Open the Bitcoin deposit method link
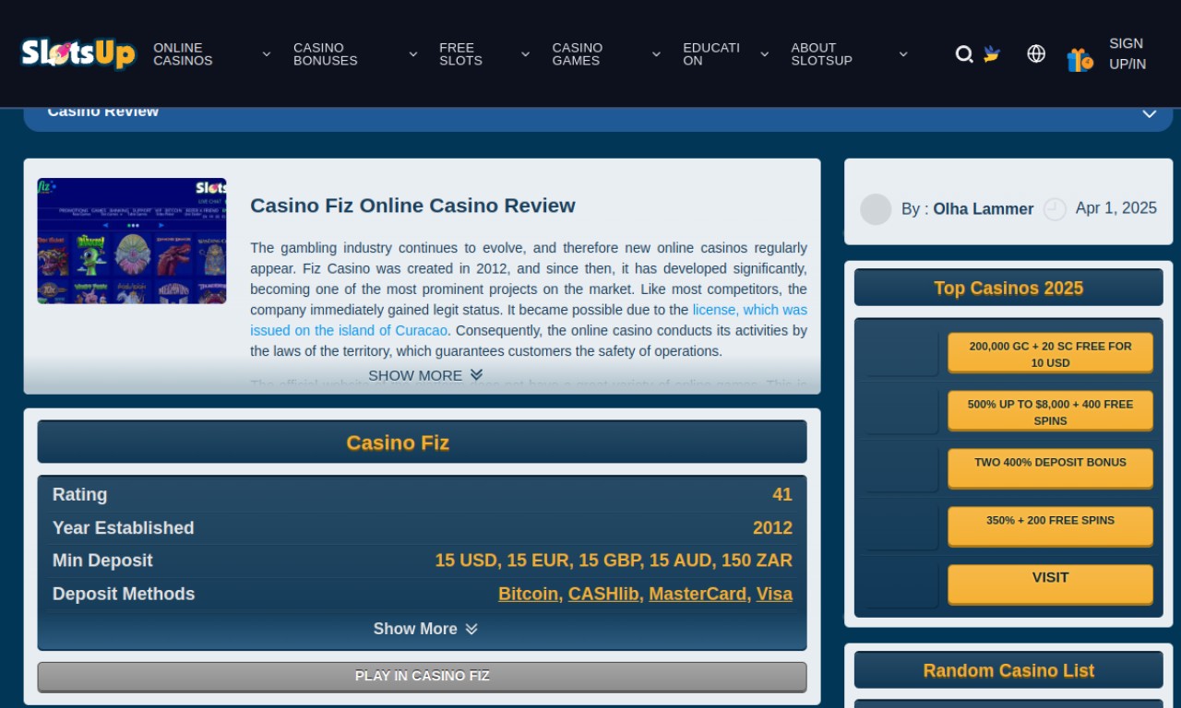Viewport: 1181px width, 708px height. click(528, 594)
